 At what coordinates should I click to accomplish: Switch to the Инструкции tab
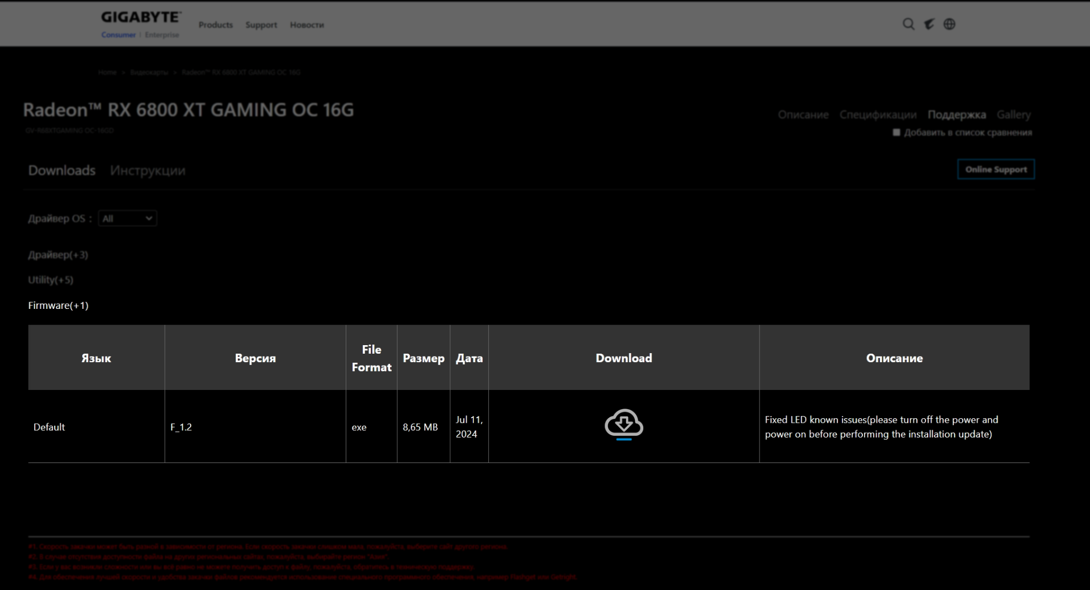(x=148, y=171)
